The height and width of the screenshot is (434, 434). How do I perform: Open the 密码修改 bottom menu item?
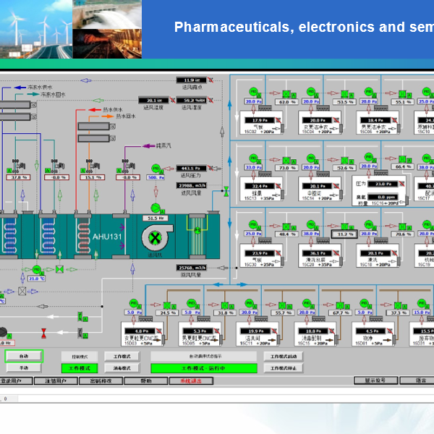[101, 380]
